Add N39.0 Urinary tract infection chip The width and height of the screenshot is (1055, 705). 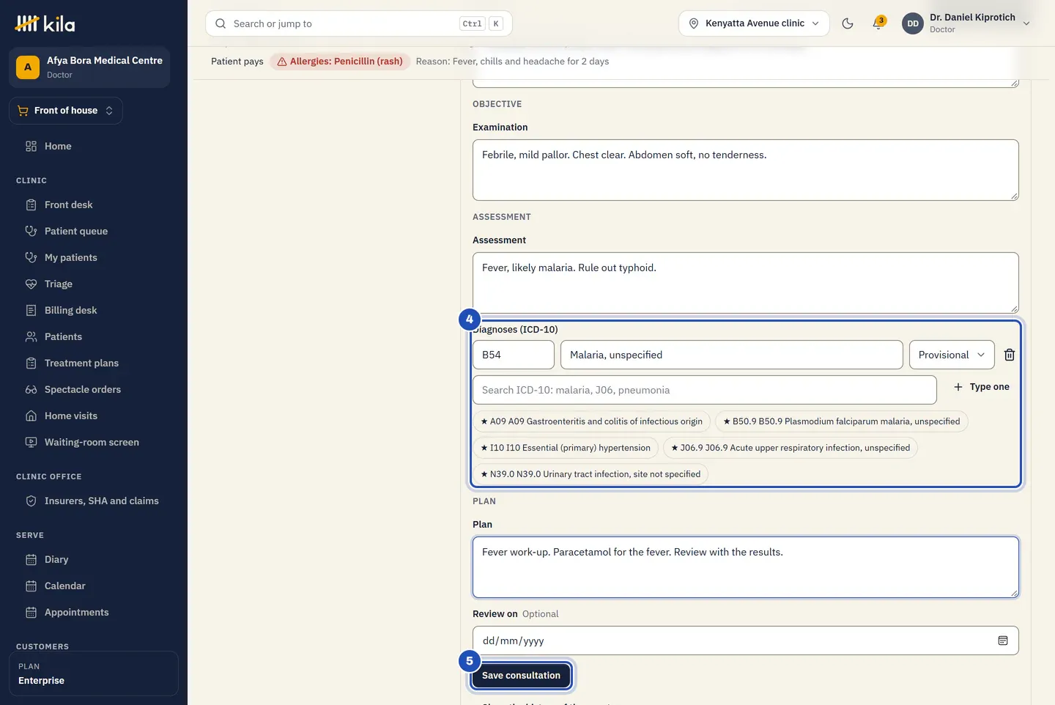(x=591, y=474)
